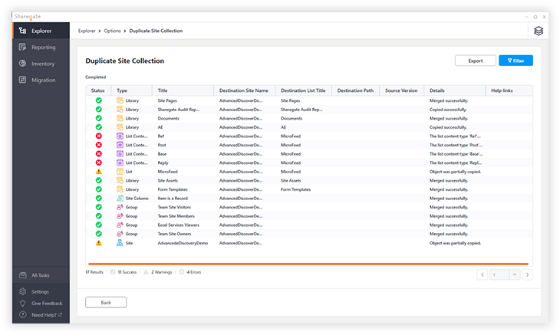Click the Group icon for Team Site Visitors
Image resolution: width=560 pixels, height=335 pixels.
(120, 207)
